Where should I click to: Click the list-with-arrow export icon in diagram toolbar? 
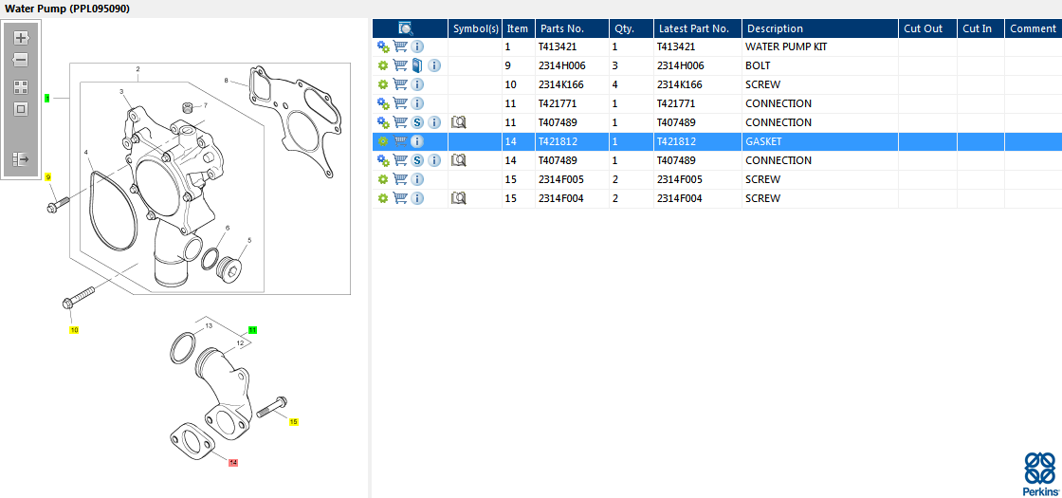pyautogui.click(x=21, y=159)
